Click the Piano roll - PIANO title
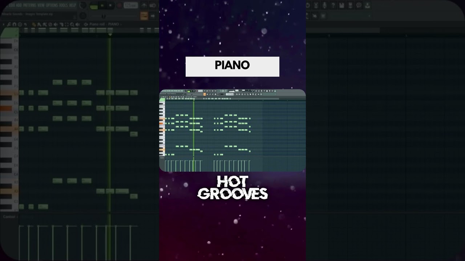Screen dimensions: 465x261 [x=104, y=24]
